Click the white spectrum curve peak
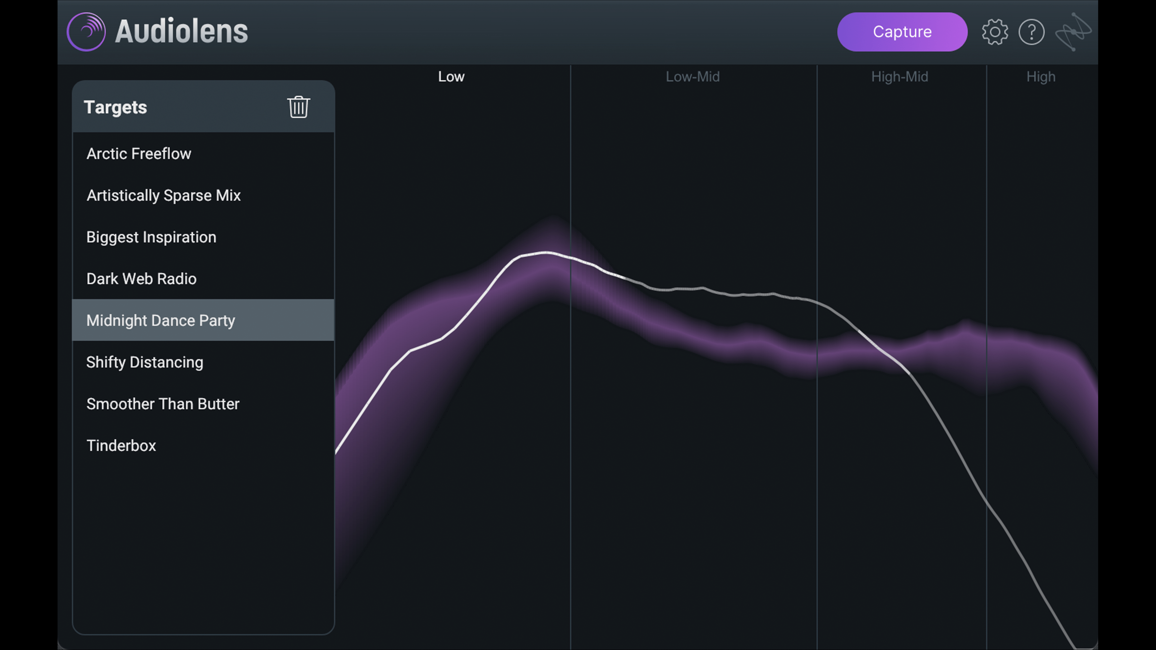The width and height of the screenshot is (1156, 650). point(546,252)
